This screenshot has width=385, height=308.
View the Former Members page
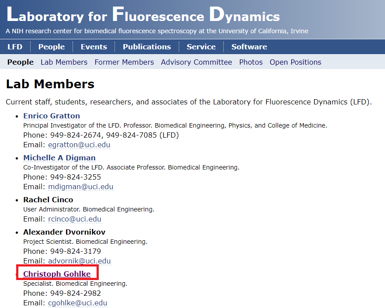click(124, 62)
